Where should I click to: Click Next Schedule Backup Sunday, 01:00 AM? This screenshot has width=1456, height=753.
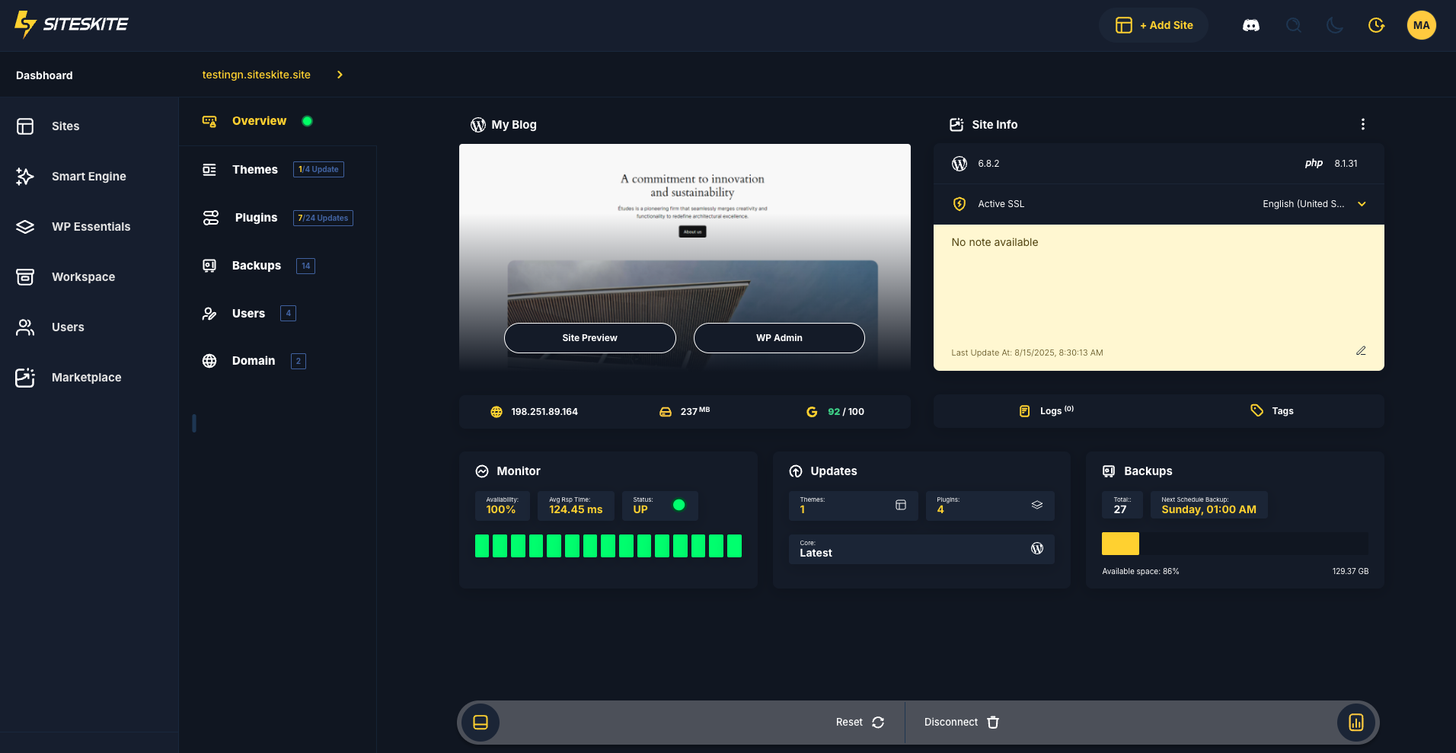(x=1209, y=506)
